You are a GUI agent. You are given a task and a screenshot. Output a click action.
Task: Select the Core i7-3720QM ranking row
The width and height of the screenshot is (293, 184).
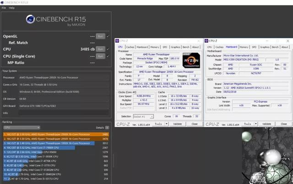click(x=56, y=170)
